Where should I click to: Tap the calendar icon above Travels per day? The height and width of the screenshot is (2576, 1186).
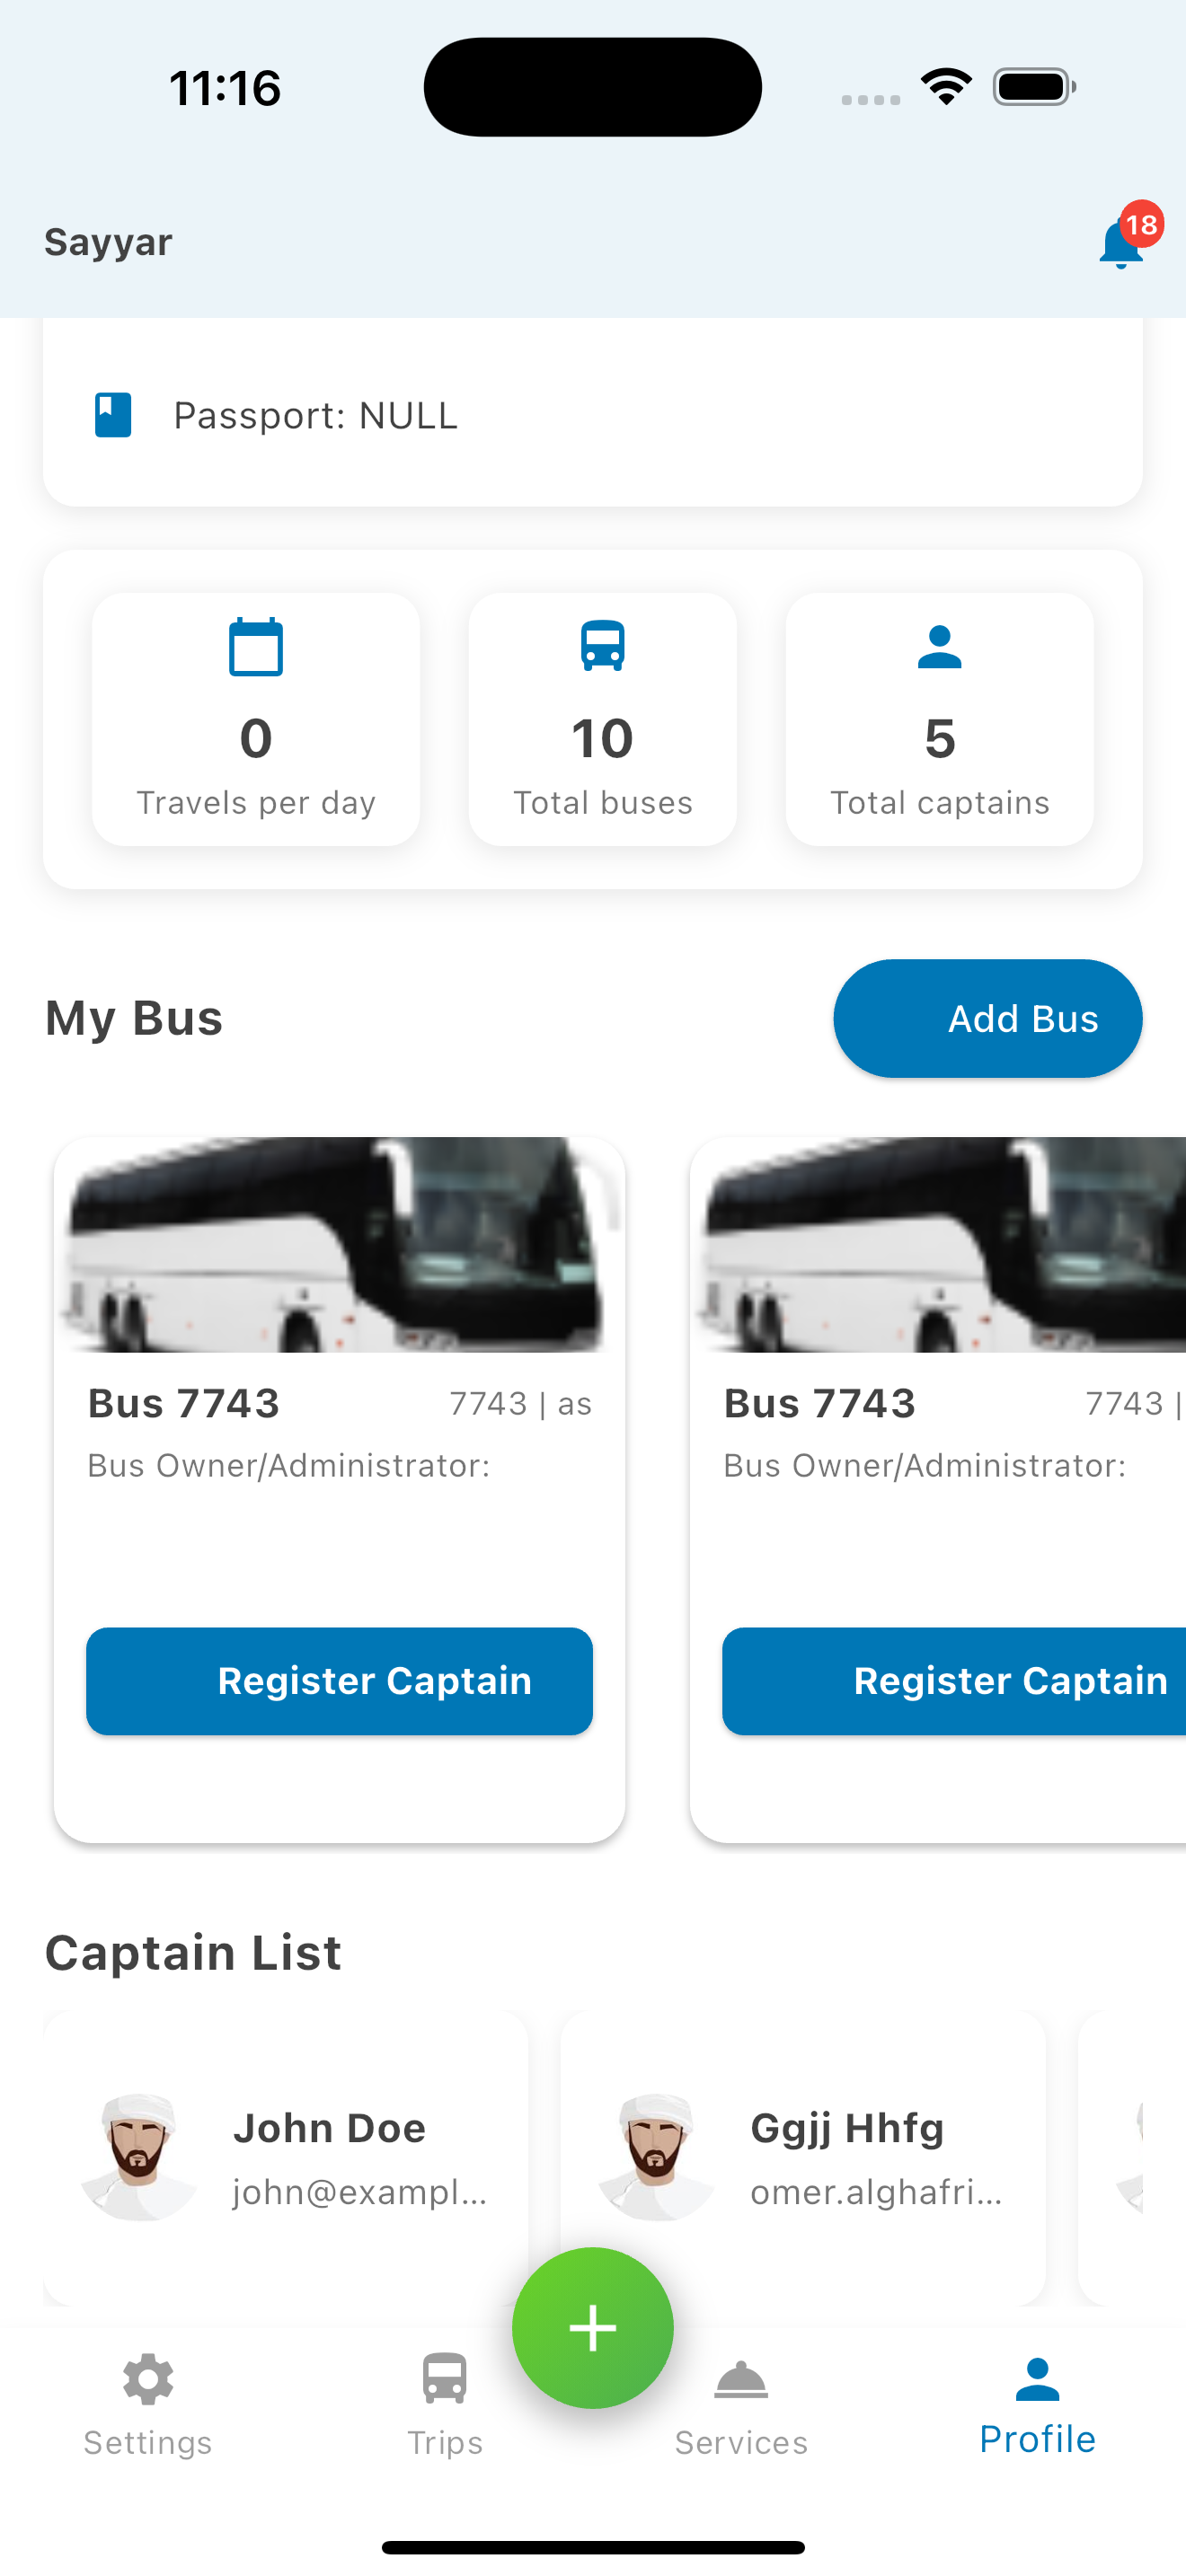tap(256, 648)
